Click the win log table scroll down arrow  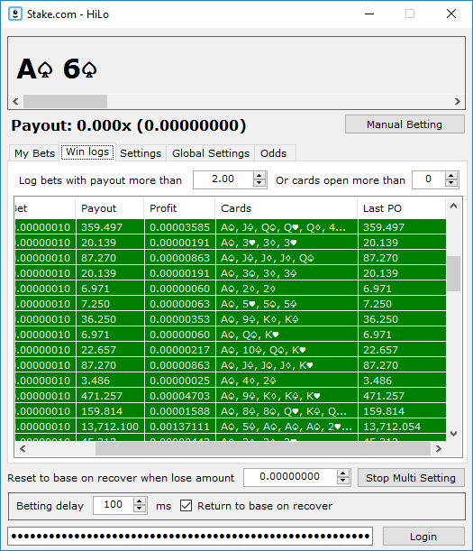[x=454, y=434]
